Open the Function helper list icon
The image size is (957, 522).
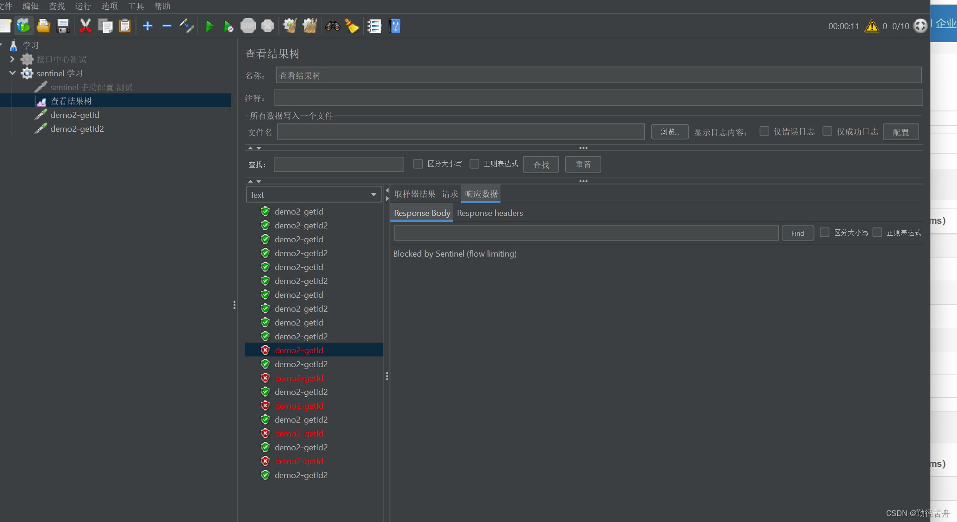pyautogui.click(x=374, y=26)
